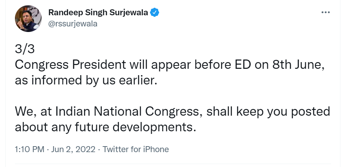Click "about any future developments." line

(x=105, y=127)
